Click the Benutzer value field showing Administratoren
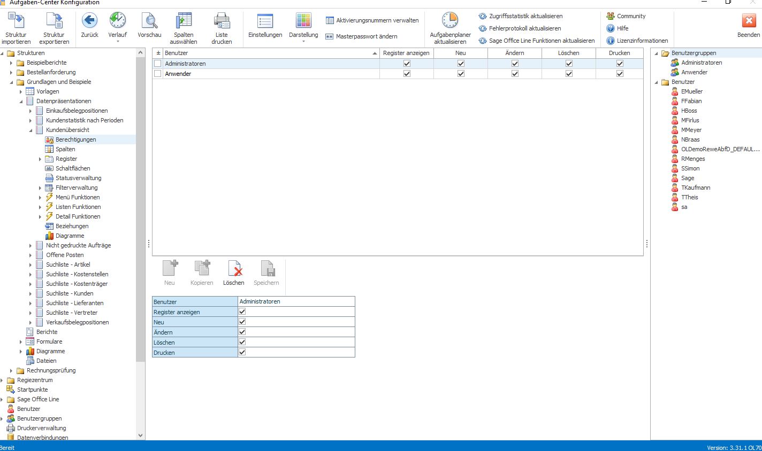This screenshot has width=762, height=451. (x=296, y=301)
